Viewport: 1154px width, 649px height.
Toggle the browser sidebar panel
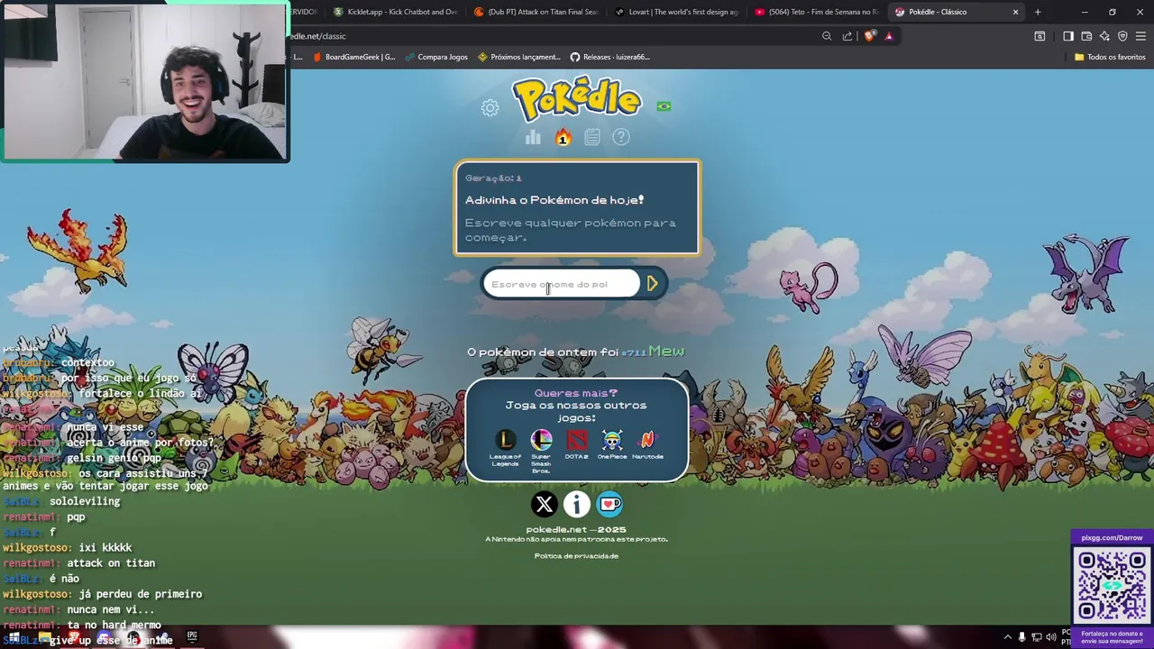pos(1068,36)
